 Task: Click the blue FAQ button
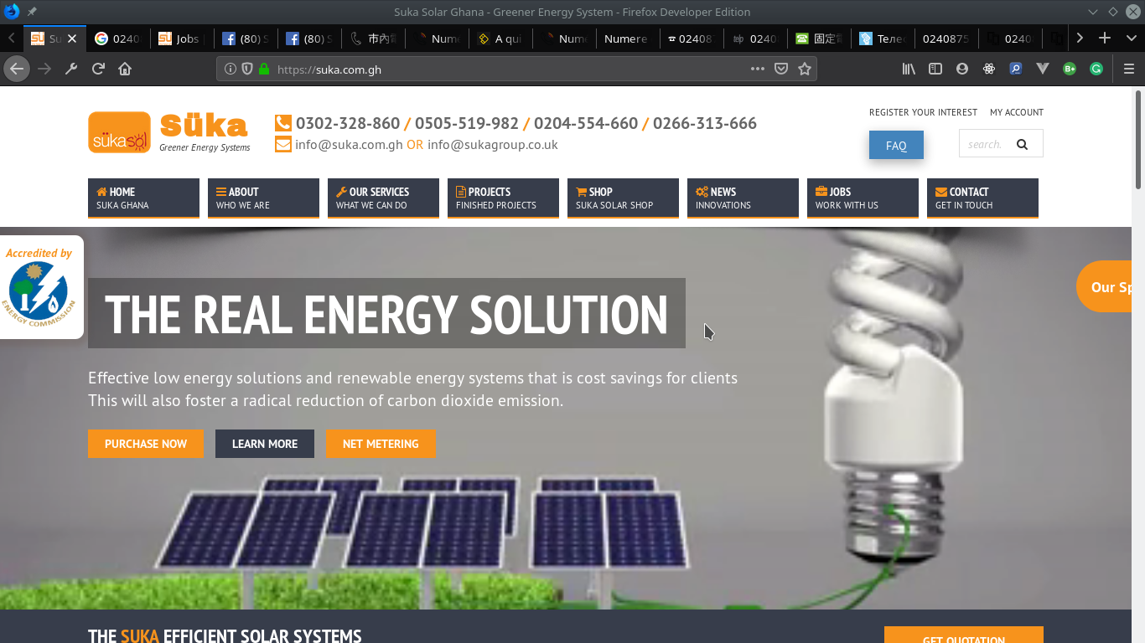[896, 145]
